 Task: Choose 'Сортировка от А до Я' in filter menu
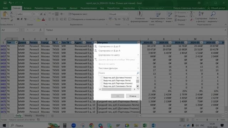pos(109,46)
